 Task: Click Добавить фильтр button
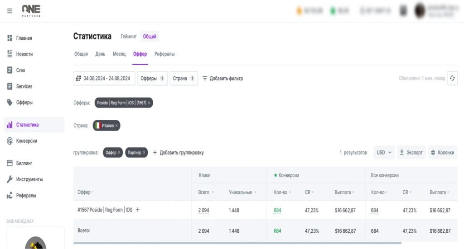[x=222, y=78]
